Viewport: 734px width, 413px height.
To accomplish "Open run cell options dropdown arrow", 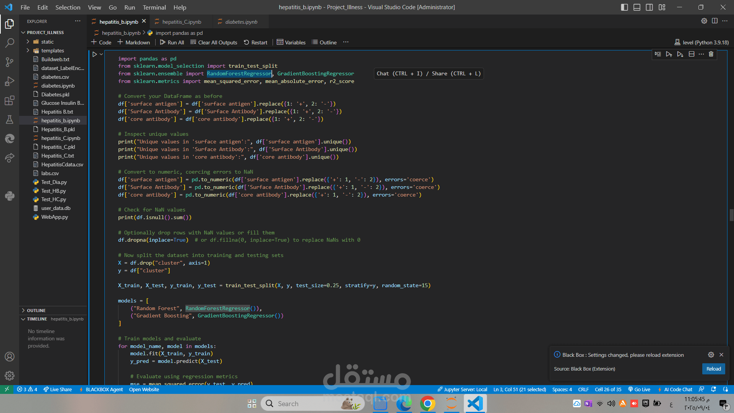I will (101, 54).
